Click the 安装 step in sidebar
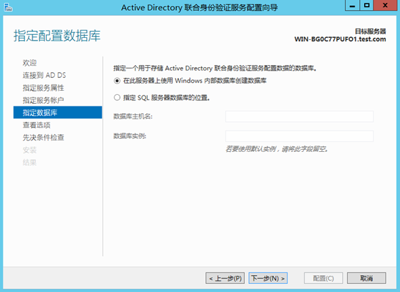 click(30, 150)
